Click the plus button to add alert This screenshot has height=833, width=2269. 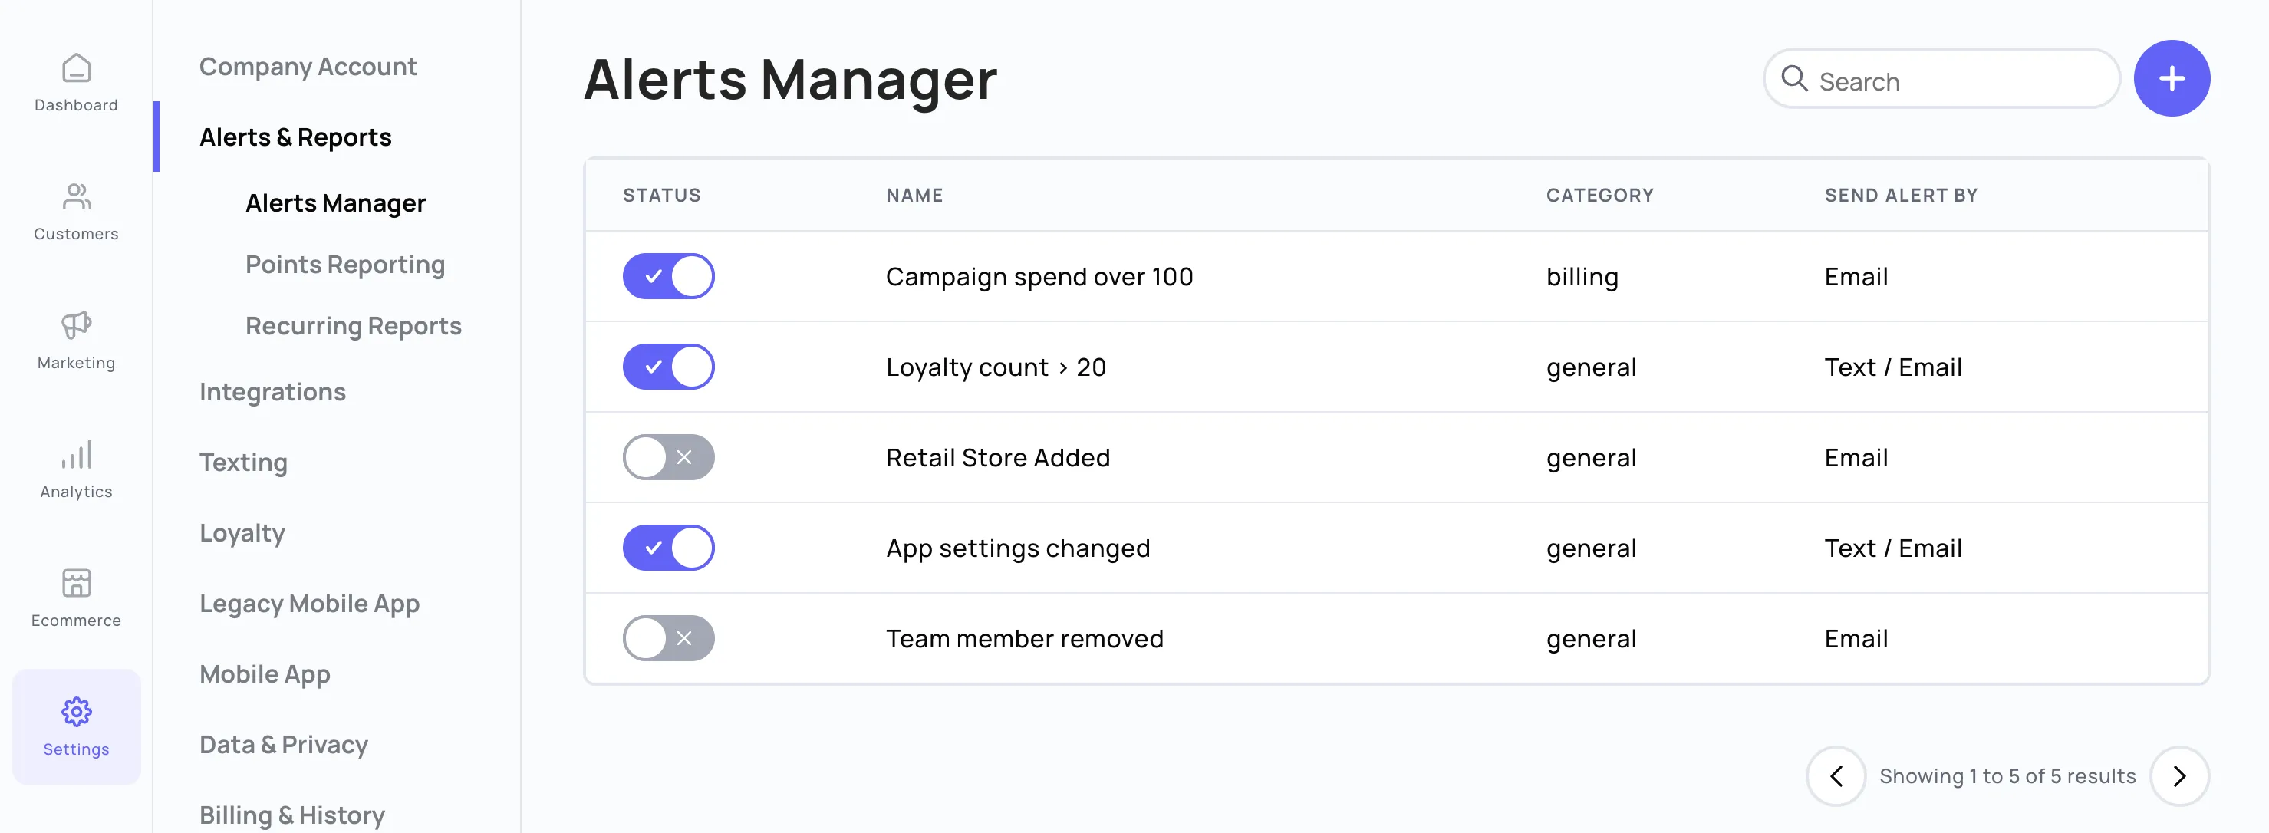2172,78
